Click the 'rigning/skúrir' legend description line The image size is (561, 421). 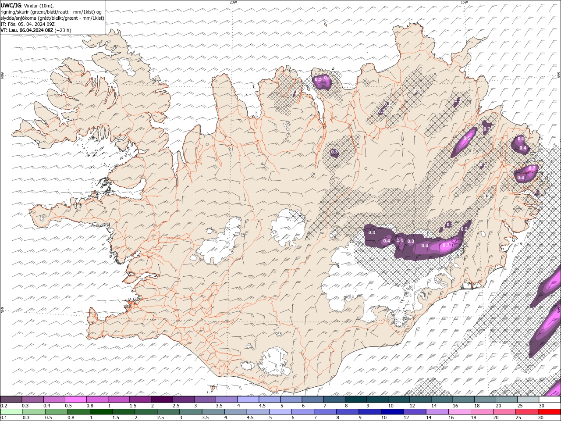51,12
